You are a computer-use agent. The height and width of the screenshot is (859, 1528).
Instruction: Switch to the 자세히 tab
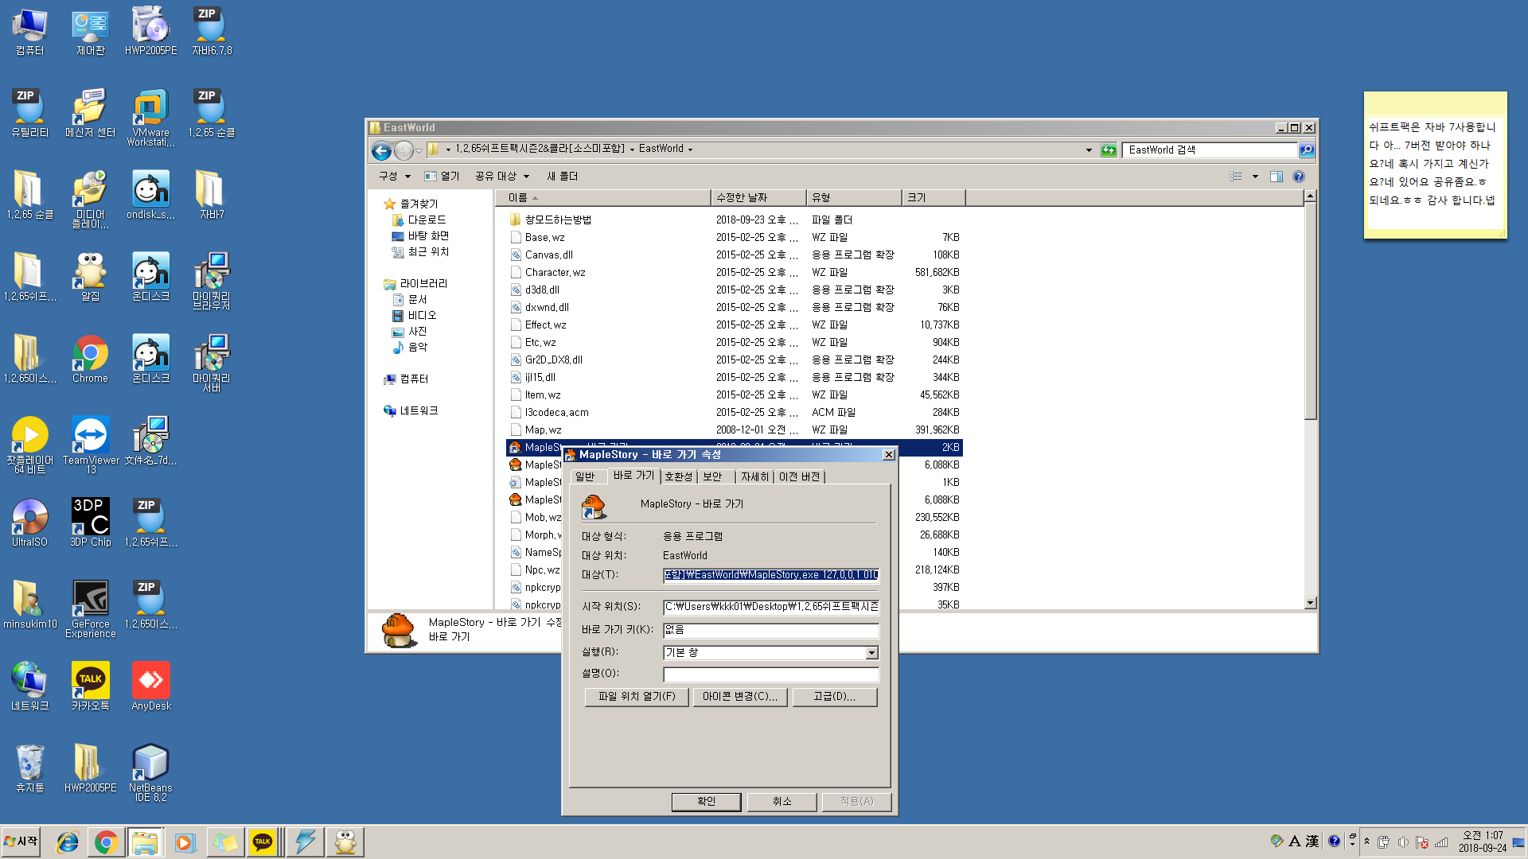(754, 476)
